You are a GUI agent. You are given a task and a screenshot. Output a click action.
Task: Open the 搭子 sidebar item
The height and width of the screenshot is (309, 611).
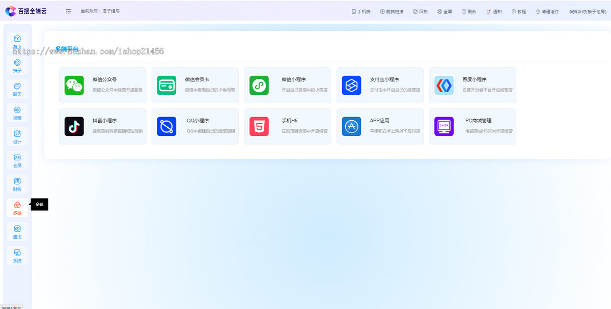[17, 66]
